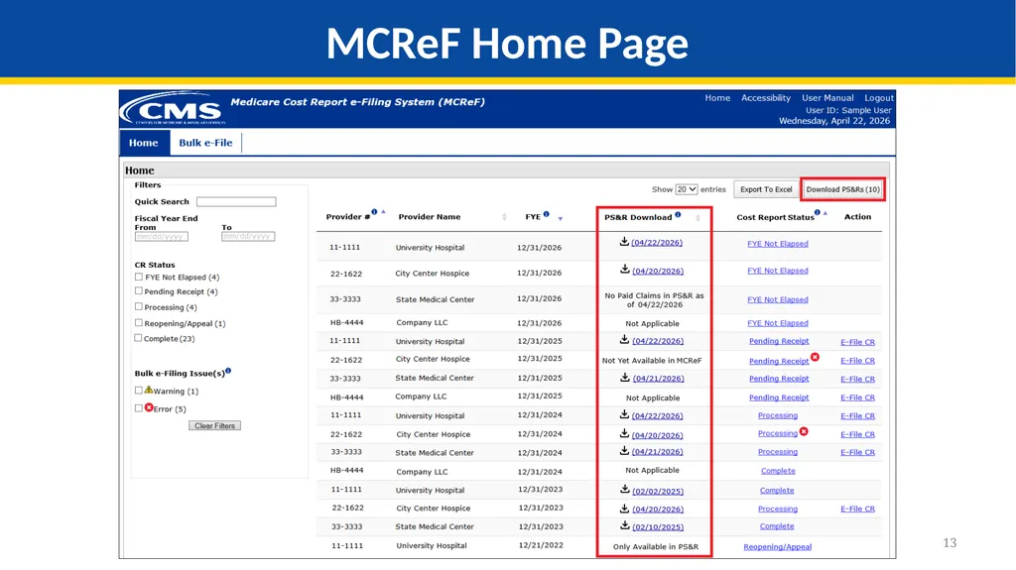This screenshot has width=1016, height=570.
Task: Click download icon for University Hospital FYE 12/31/2024
Action: (x=624, y=414)
